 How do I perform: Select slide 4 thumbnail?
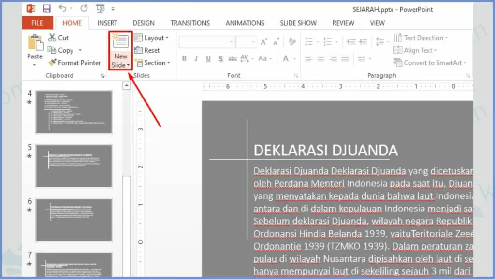[74, 112]
